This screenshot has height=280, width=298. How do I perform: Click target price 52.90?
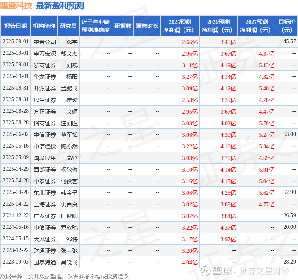pos(290,192)
